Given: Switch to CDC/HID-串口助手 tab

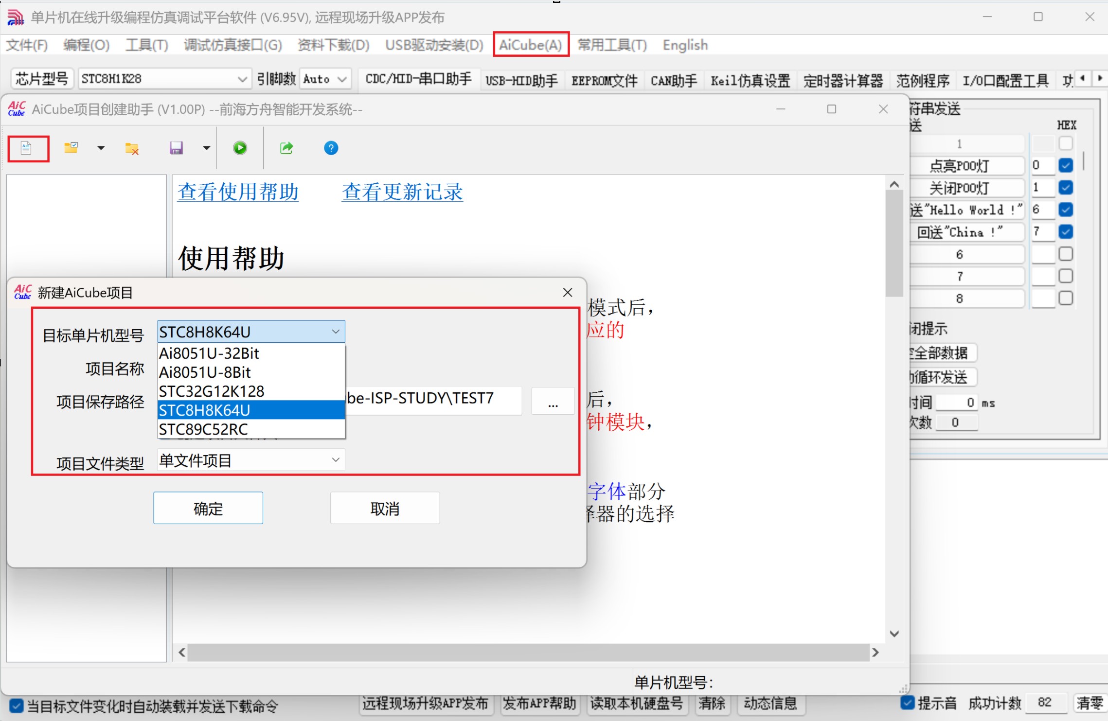Looking at the screenshot, I should [418, 79].
